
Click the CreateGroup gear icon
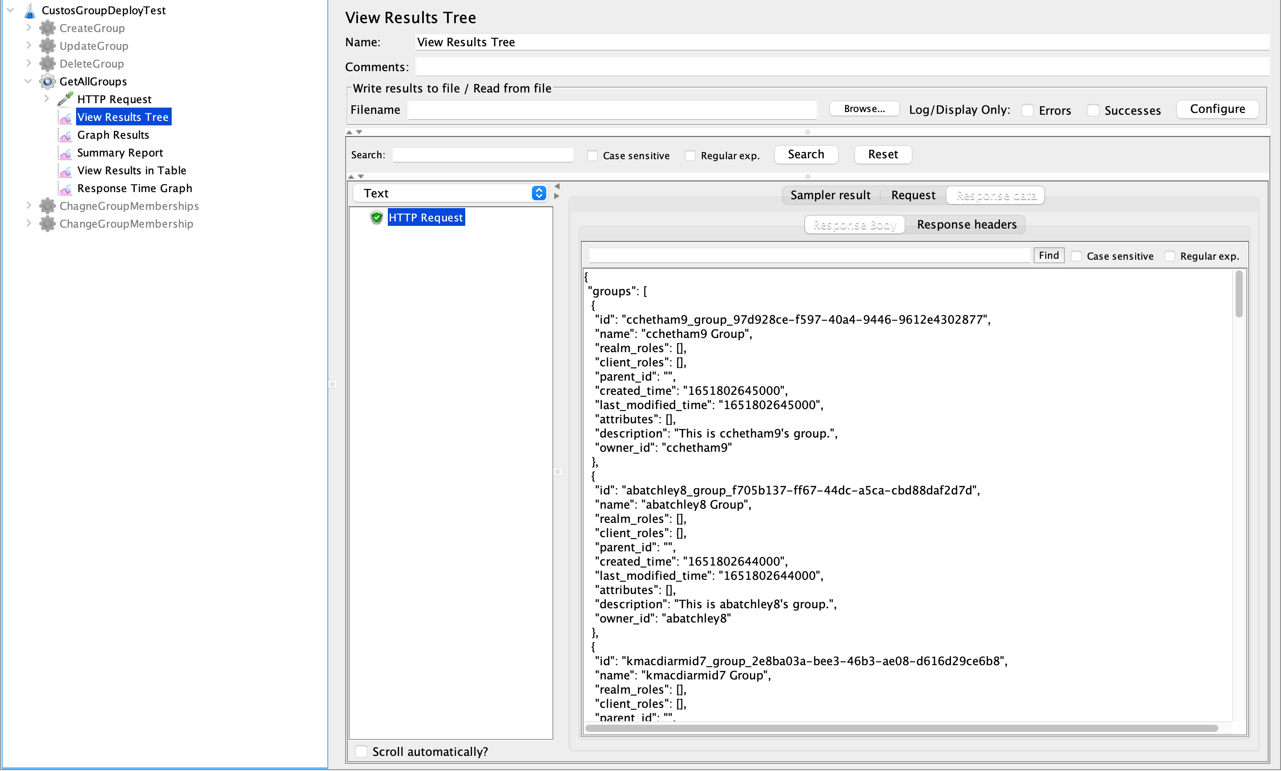[47, 28]
